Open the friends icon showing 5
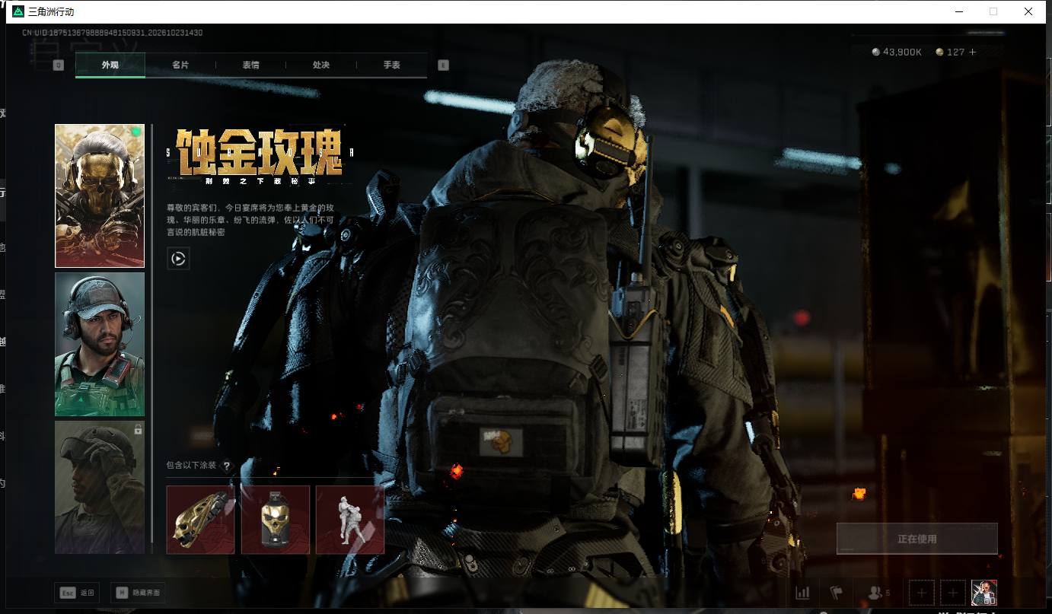The height and width of the screenshot is (614, 1052). [x=878, y=593]
